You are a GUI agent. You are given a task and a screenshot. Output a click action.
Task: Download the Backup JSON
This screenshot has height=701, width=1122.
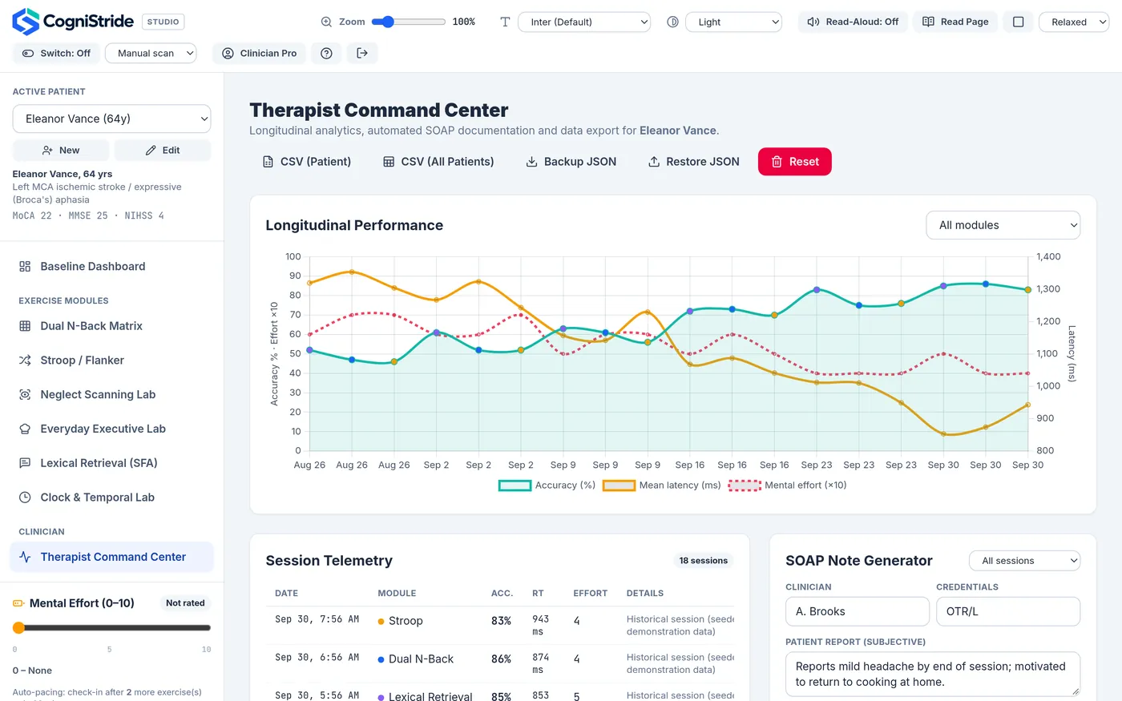[x=571, y=162]
